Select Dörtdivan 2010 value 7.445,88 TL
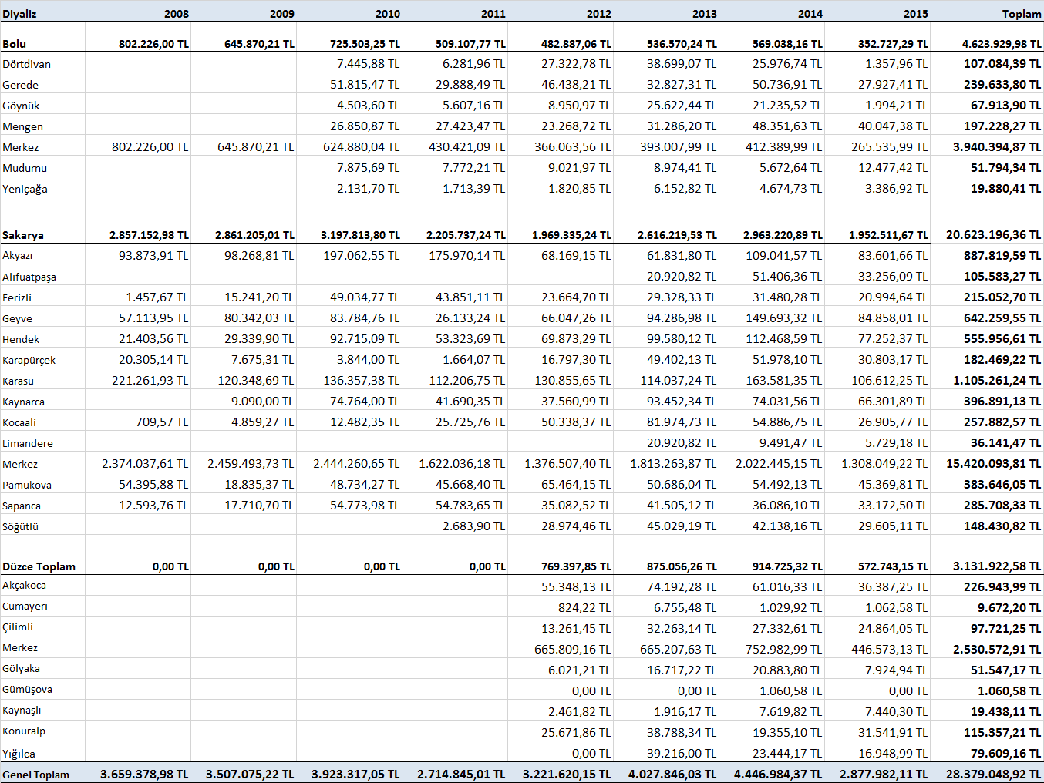 (x=369, y=64)
